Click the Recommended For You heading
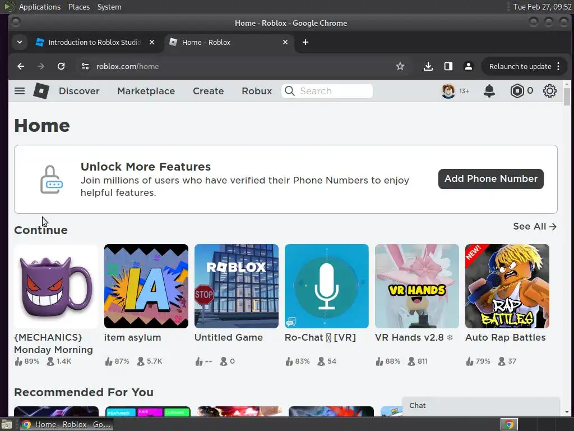Screen dimensions: 574x431 [x=84, y=392]
